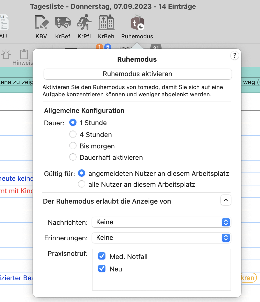
Task: Click 'Der Ruhemodus erlaubt die Anzeige von'
Action: [107, 201]
